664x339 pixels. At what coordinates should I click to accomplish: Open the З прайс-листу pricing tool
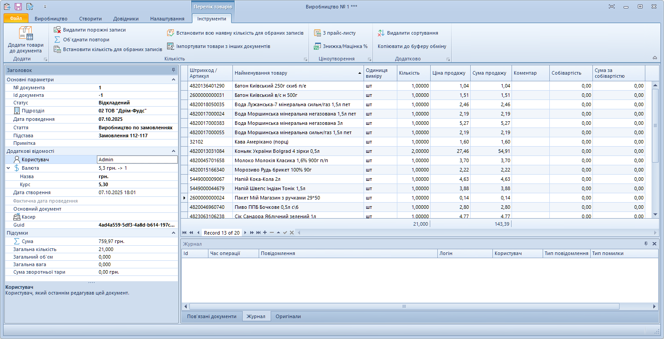(x=317, y=33)
